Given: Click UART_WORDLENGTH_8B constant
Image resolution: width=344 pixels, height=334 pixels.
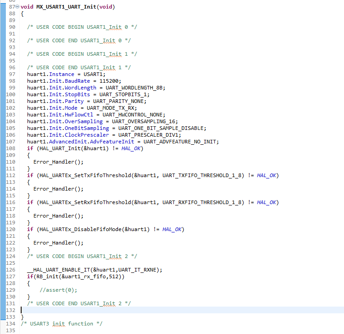Looking at the screenshot, I should pos(134,88).
